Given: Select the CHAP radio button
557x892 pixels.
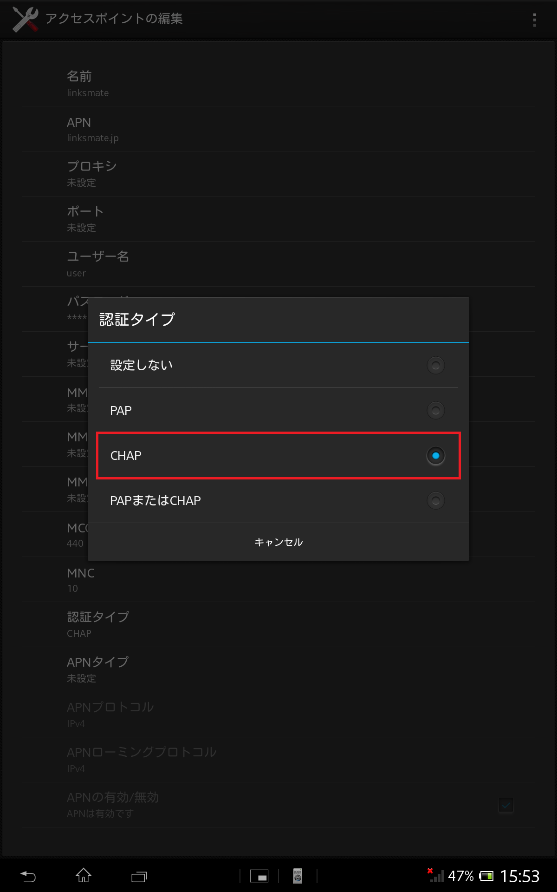Looking at the screenshot, I should [x=435, y=456].
